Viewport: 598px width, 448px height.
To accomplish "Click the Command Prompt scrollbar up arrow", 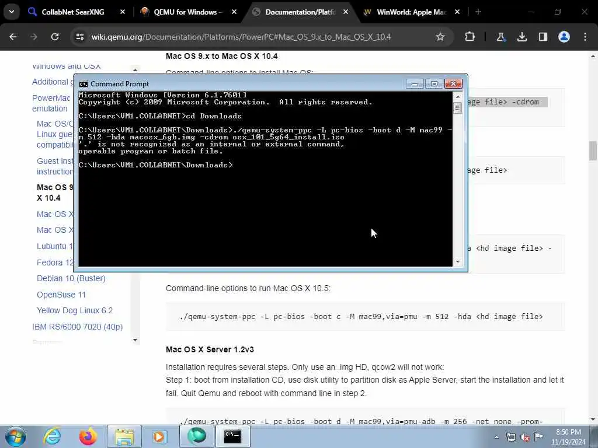I will (458, 97).
